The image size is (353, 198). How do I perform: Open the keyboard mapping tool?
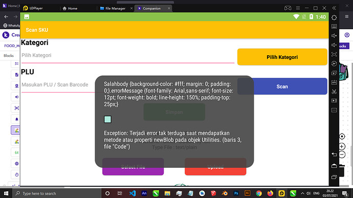point(334,27)
